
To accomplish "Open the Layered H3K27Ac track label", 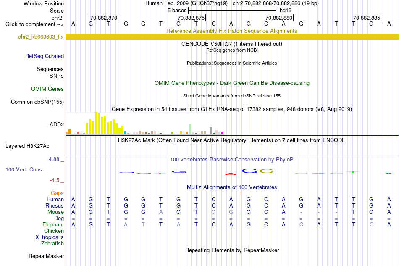I will [27, 146].
